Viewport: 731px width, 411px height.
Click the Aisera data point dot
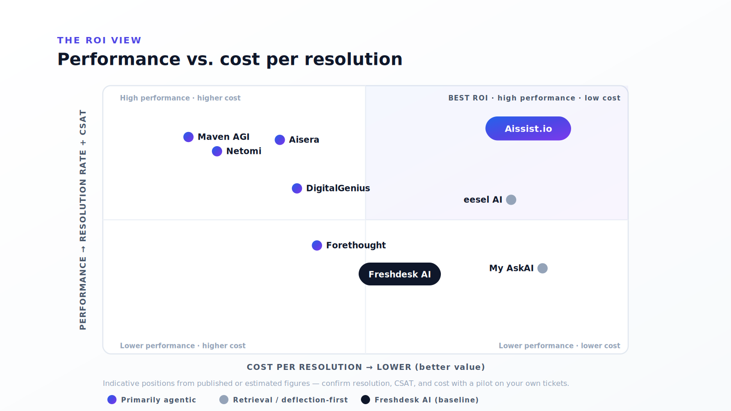tap(280, 140)
